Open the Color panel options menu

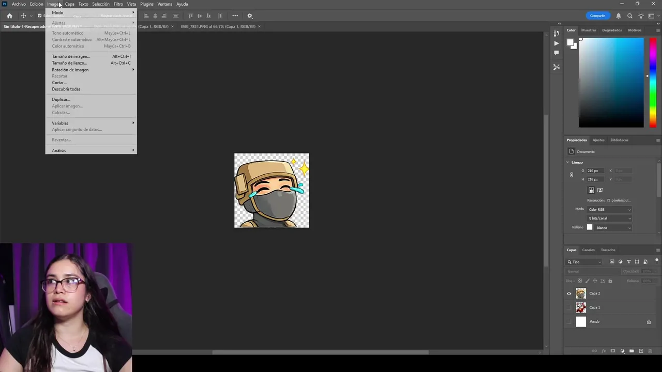(x=658, y=30)
